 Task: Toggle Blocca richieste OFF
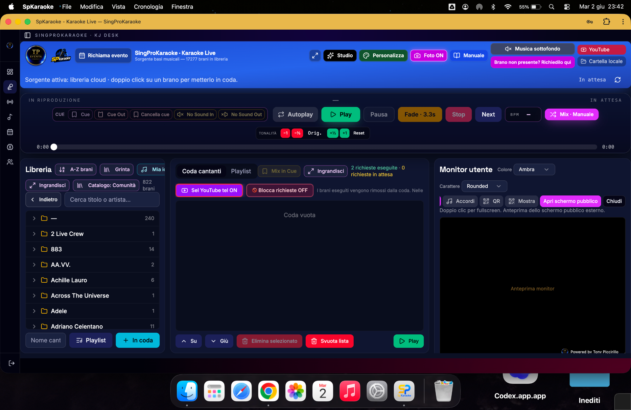click(280, 191)
